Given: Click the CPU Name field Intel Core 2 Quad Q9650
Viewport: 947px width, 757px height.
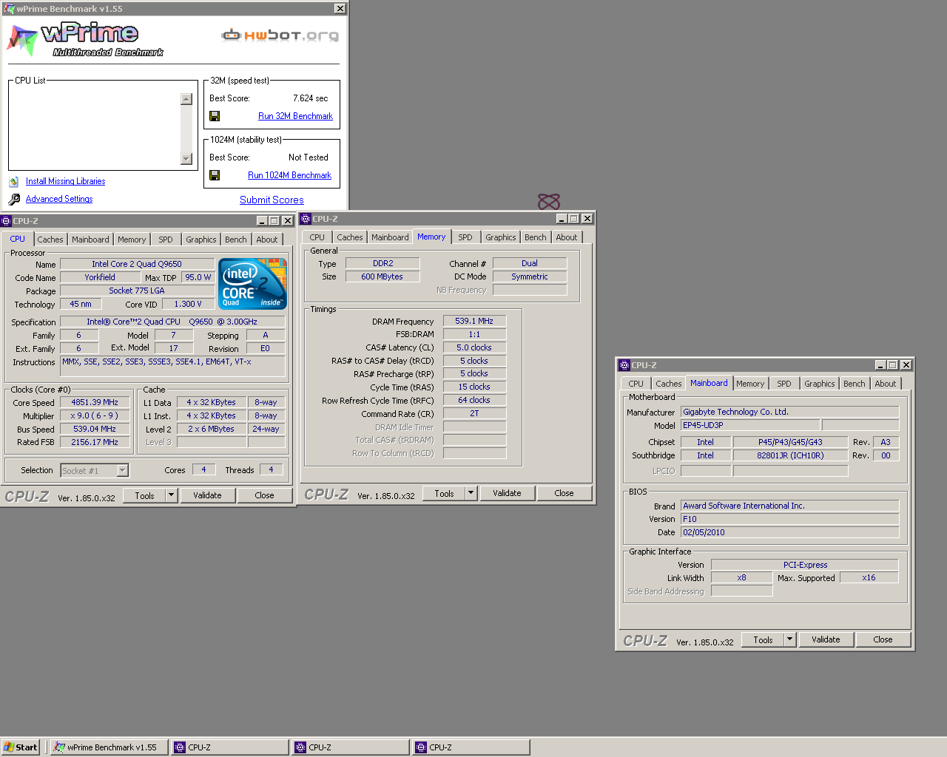Looking at the screenshot, I should 137,264.
